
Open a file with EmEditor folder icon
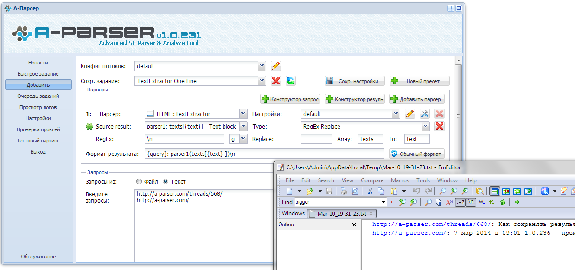(309, 191)
